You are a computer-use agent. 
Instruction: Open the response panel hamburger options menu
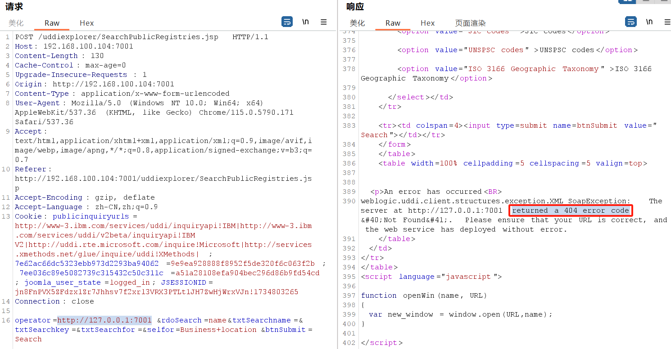pos(667,22)
